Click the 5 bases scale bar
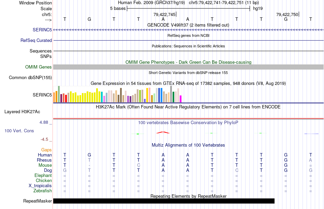Viewport: 324px width, 209px height. 189,9
